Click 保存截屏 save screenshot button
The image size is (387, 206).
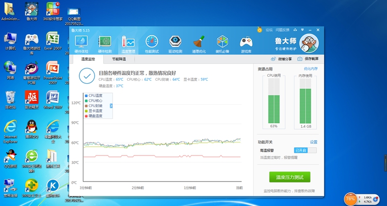point(308,59)
